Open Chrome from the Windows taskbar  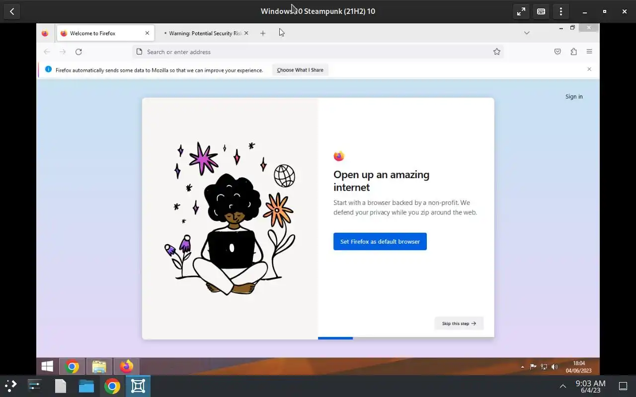[x=72, y=367]
